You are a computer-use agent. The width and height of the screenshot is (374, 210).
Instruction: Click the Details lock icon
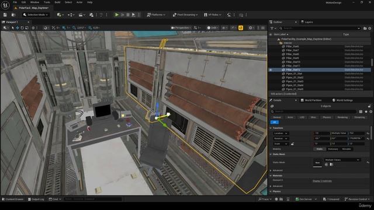[x=369, y=106]
